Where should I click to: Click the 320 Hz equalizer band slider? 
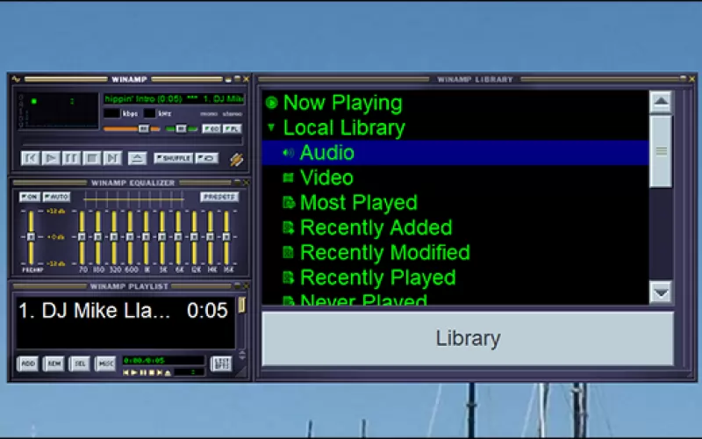[x=114, y=237]
